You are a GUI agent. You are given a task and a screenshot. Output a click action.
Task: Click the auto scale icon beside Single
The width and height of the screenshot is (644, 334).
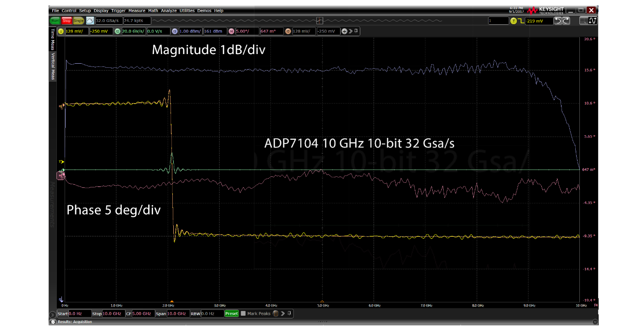[90, 21]
